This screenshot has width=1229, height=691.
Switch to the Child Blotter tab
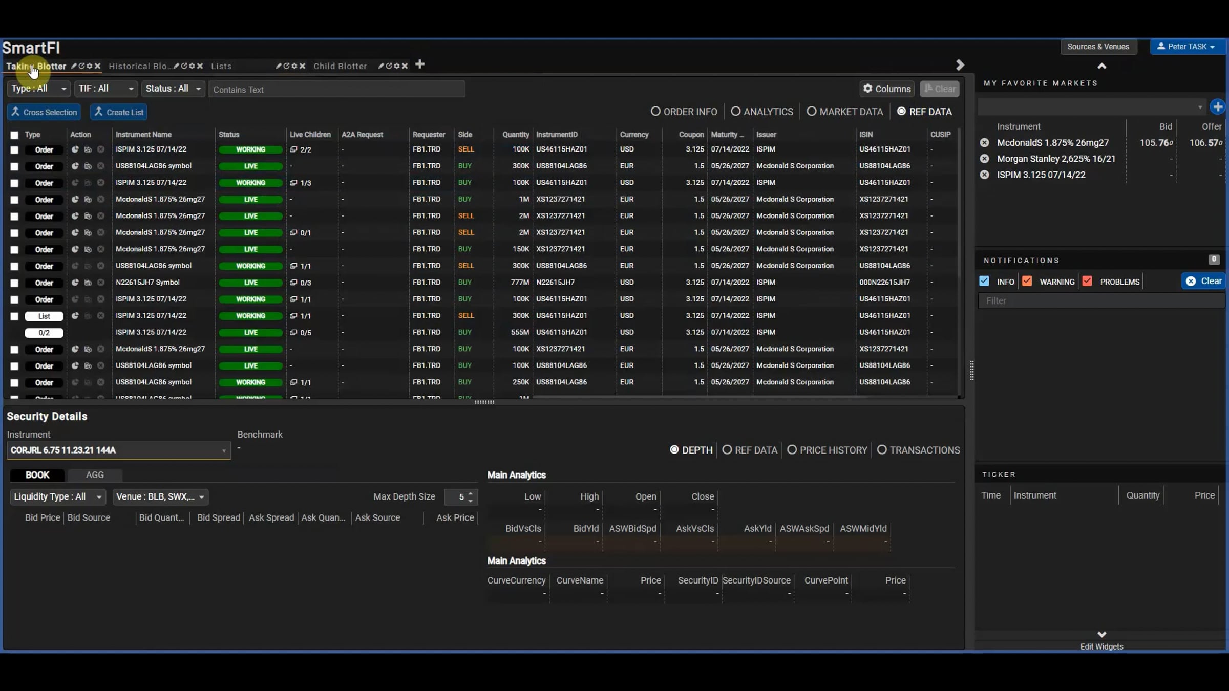coord(340,66)
